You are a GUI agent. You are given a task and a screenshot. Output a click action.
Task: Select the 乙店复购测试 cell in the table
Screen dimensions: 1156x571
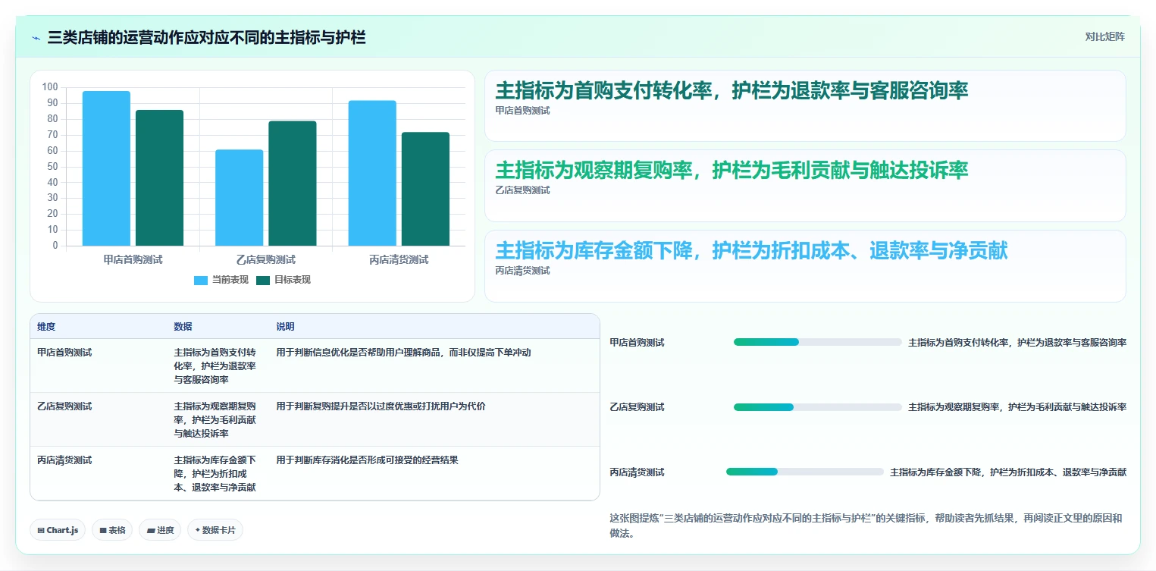tap(64, 406)
